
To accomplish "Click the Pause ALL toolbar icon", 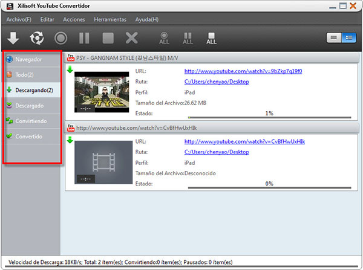I will [188, 38].
